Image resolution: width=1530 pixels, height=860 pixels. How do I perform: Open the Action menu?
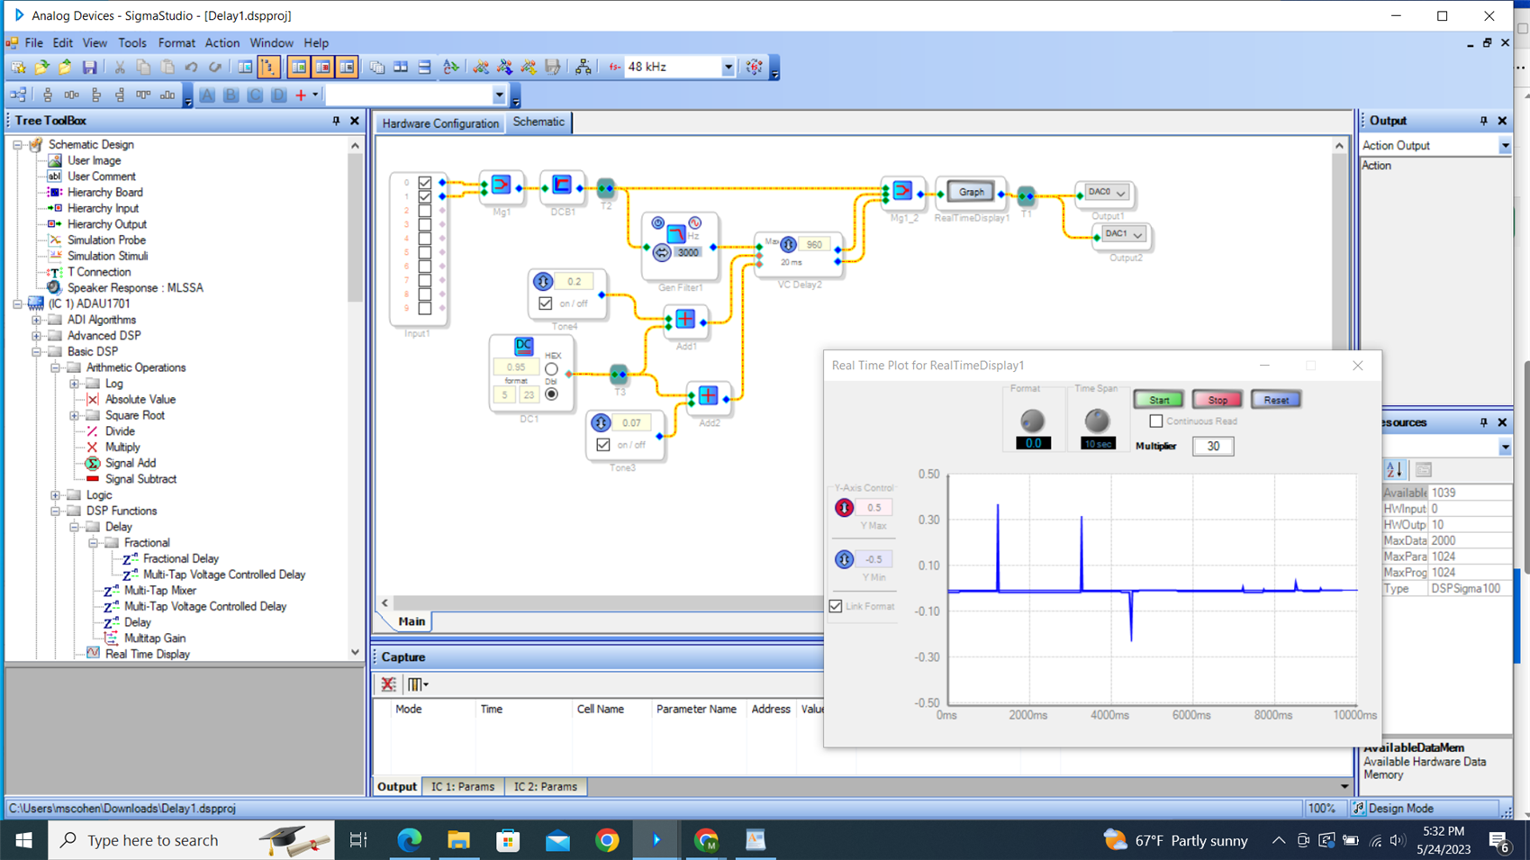coord(222,42)
